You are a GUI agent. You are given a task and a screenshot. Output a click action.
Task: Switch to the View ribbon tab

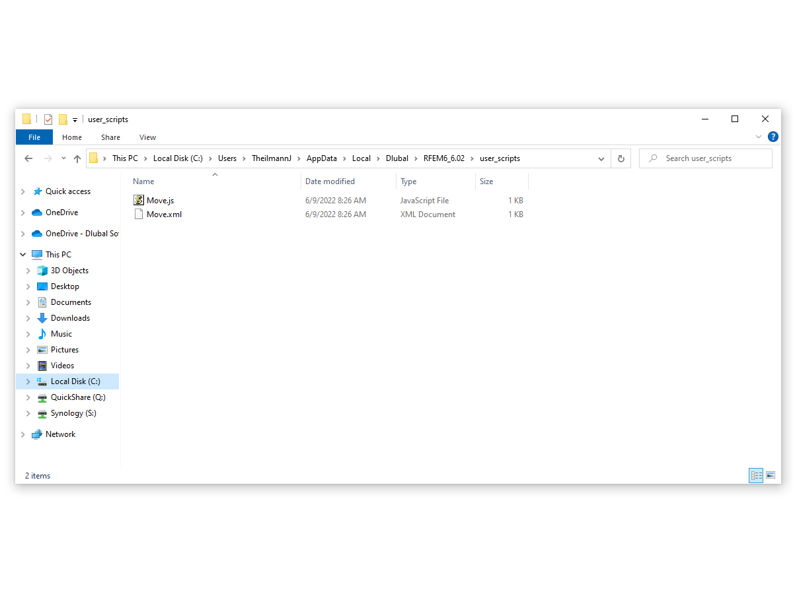pyautogui.click(x=147, y=137)
